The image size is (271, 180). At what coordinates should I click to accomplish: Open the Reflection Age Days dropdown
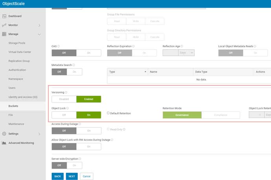point(187,53)
